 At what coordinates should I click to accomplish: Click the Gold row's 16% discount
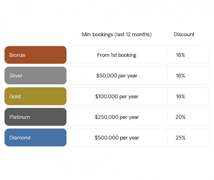tap(181, 96)
